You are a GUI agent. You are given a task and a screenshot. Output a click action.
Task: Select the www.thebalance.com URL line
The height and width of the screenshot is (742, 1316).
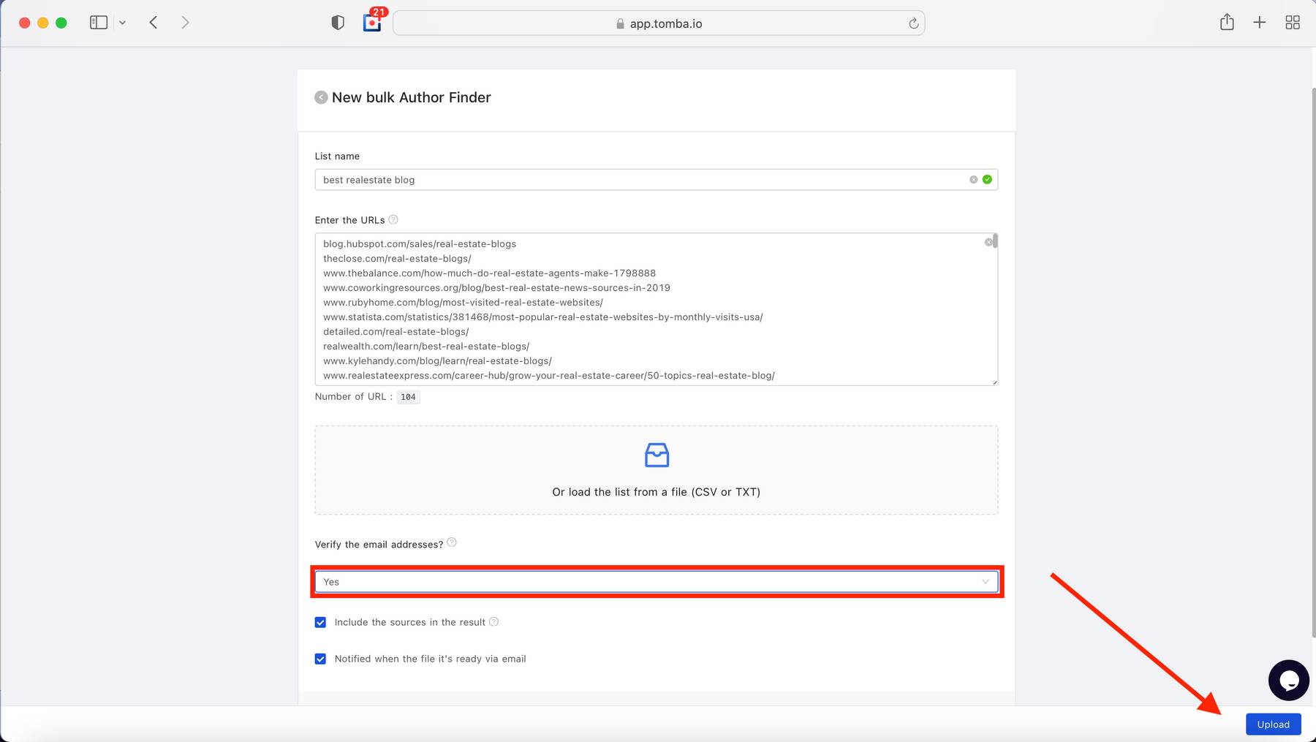(x=489, y=273)
